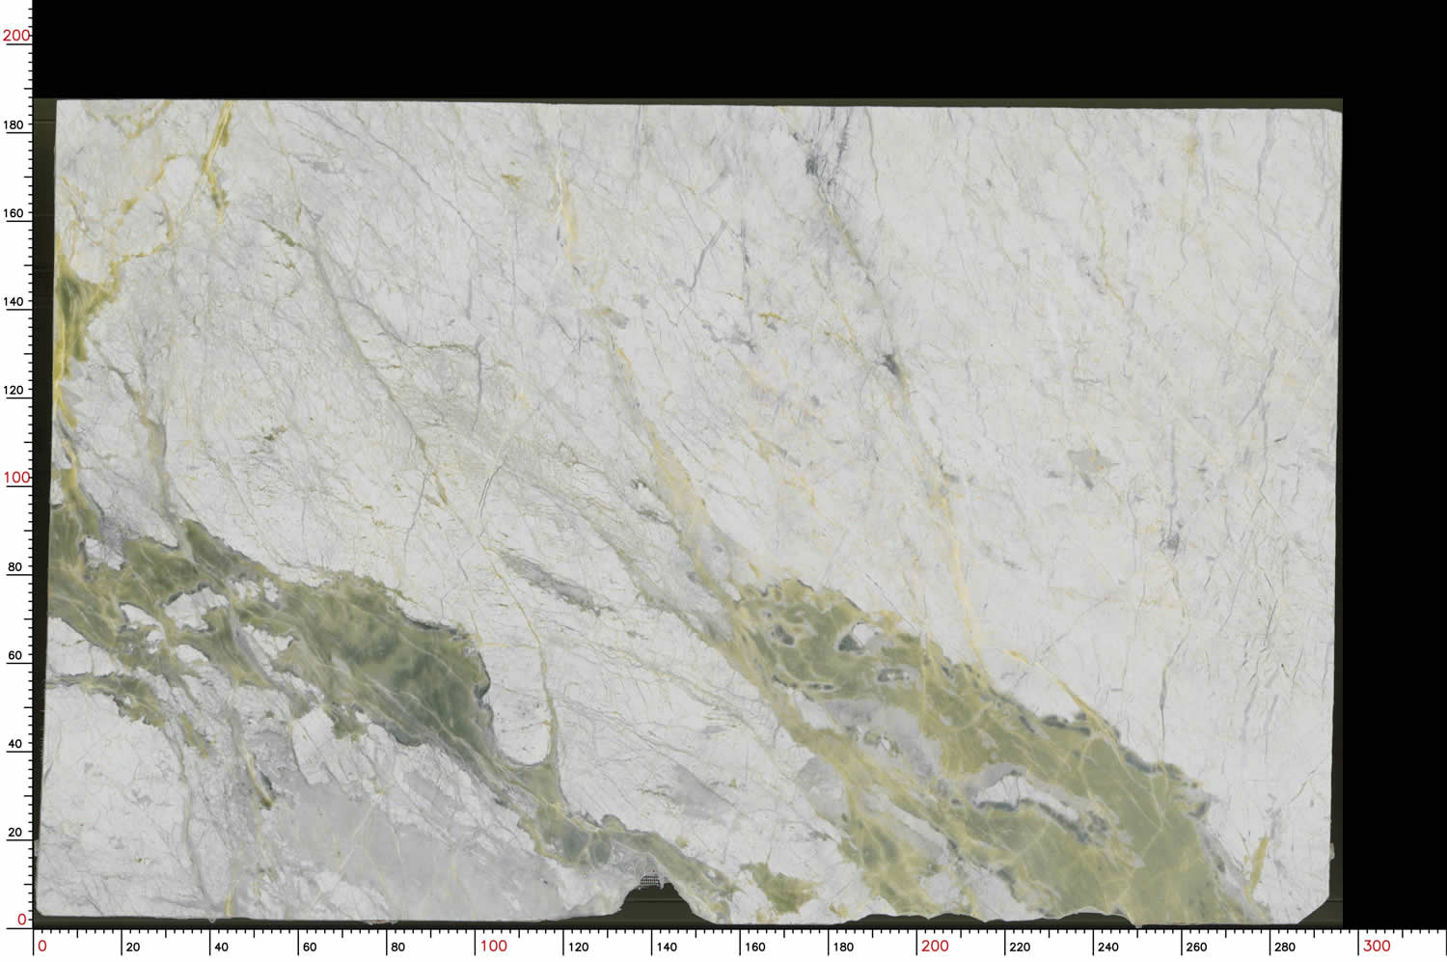Image resolution: width=1447 pixels, height=962 pixels.
Task: Click the large dark green patch at left-center
Action: [x=405, y=656]
